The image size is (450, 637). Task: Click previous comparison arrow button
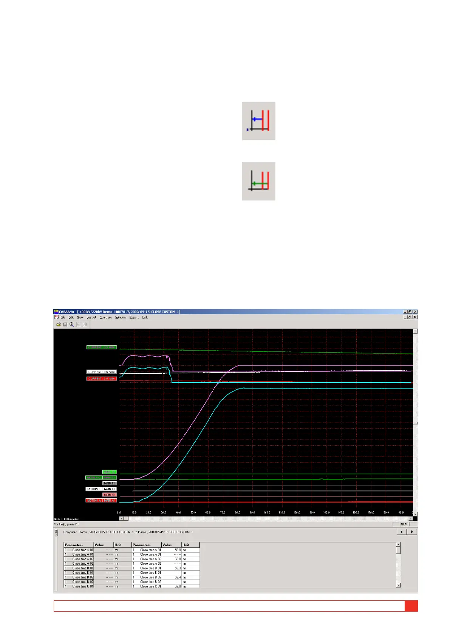(x=402, y=532)
